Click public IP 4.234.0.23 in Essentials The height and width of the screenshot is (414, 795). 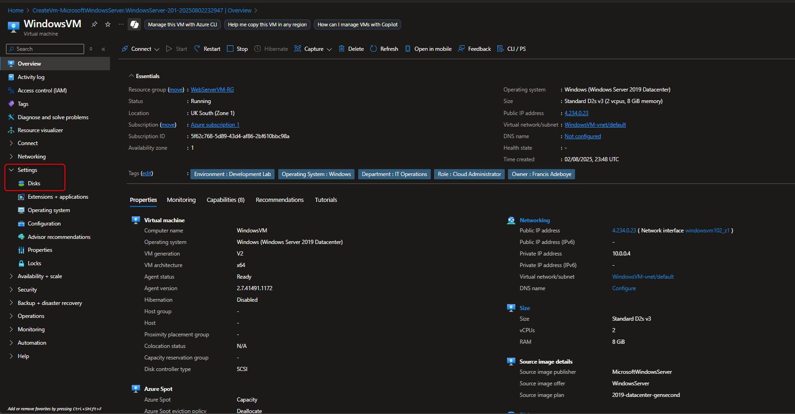576,113
